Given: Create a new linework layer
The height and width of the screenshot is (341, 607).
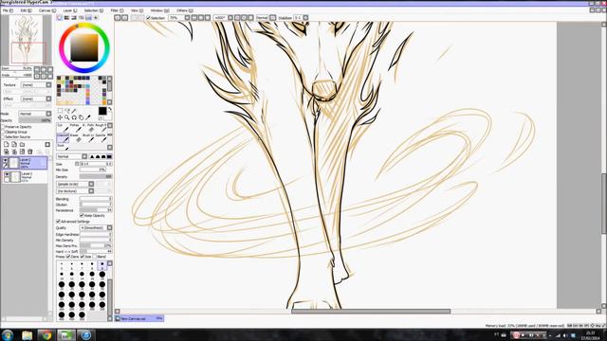Looking at the screenshot, I should click(x=14, y=144).
